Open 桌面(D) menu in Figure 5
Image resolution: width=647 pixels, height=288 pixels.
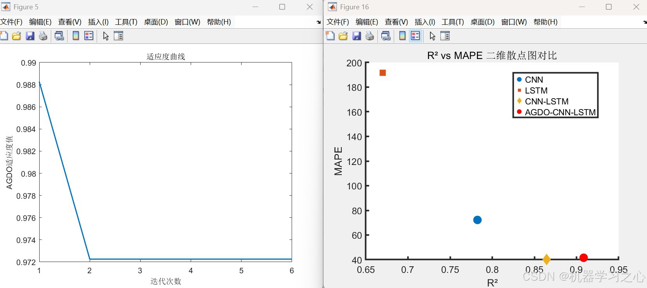tap(156, 22)
